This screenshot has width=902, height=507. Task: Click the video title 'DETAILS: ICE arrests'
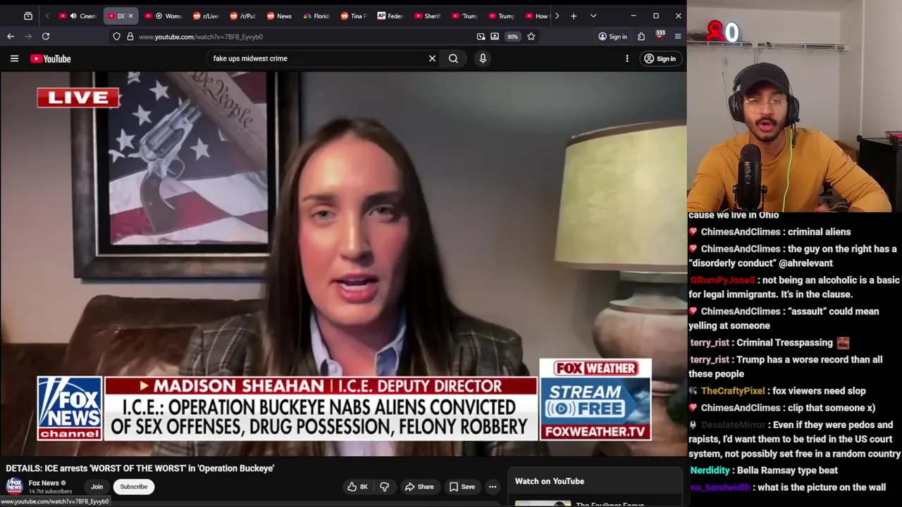point(140,468)
